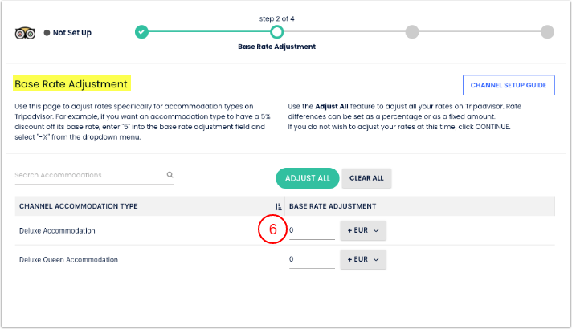Screen dimensions: 572x329
Task: Select the completed step 1 checkmark circle
Action: coord(141,32)
